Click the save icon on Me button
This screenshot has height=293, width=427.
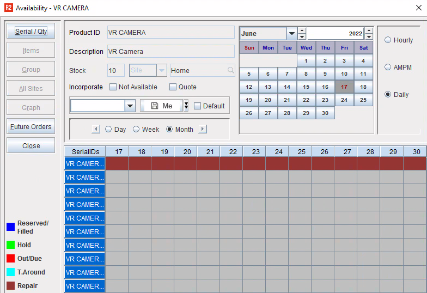tap(155, 106)
